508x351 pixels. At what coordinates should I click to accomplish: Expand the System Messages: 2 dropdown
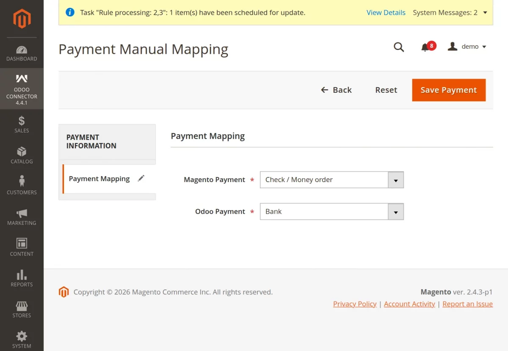pyautogui.click(x=450, y=13)
